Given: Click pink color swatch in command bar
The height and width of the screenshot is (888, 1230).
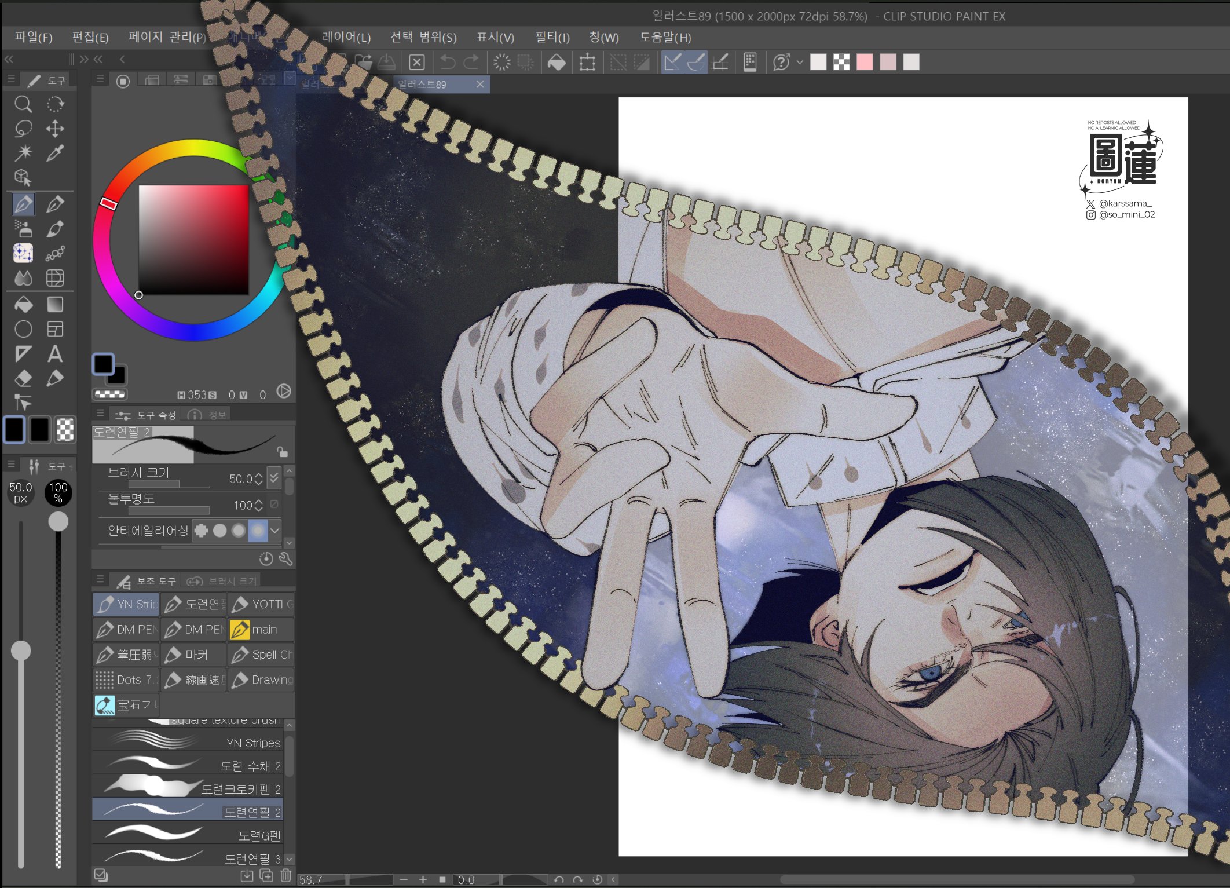Looking at the screenshot, I should [x=865, y=62].
